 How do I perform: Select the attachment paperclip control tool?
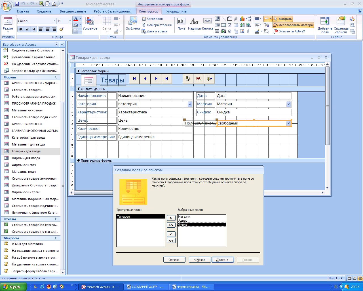coord(248,31)
